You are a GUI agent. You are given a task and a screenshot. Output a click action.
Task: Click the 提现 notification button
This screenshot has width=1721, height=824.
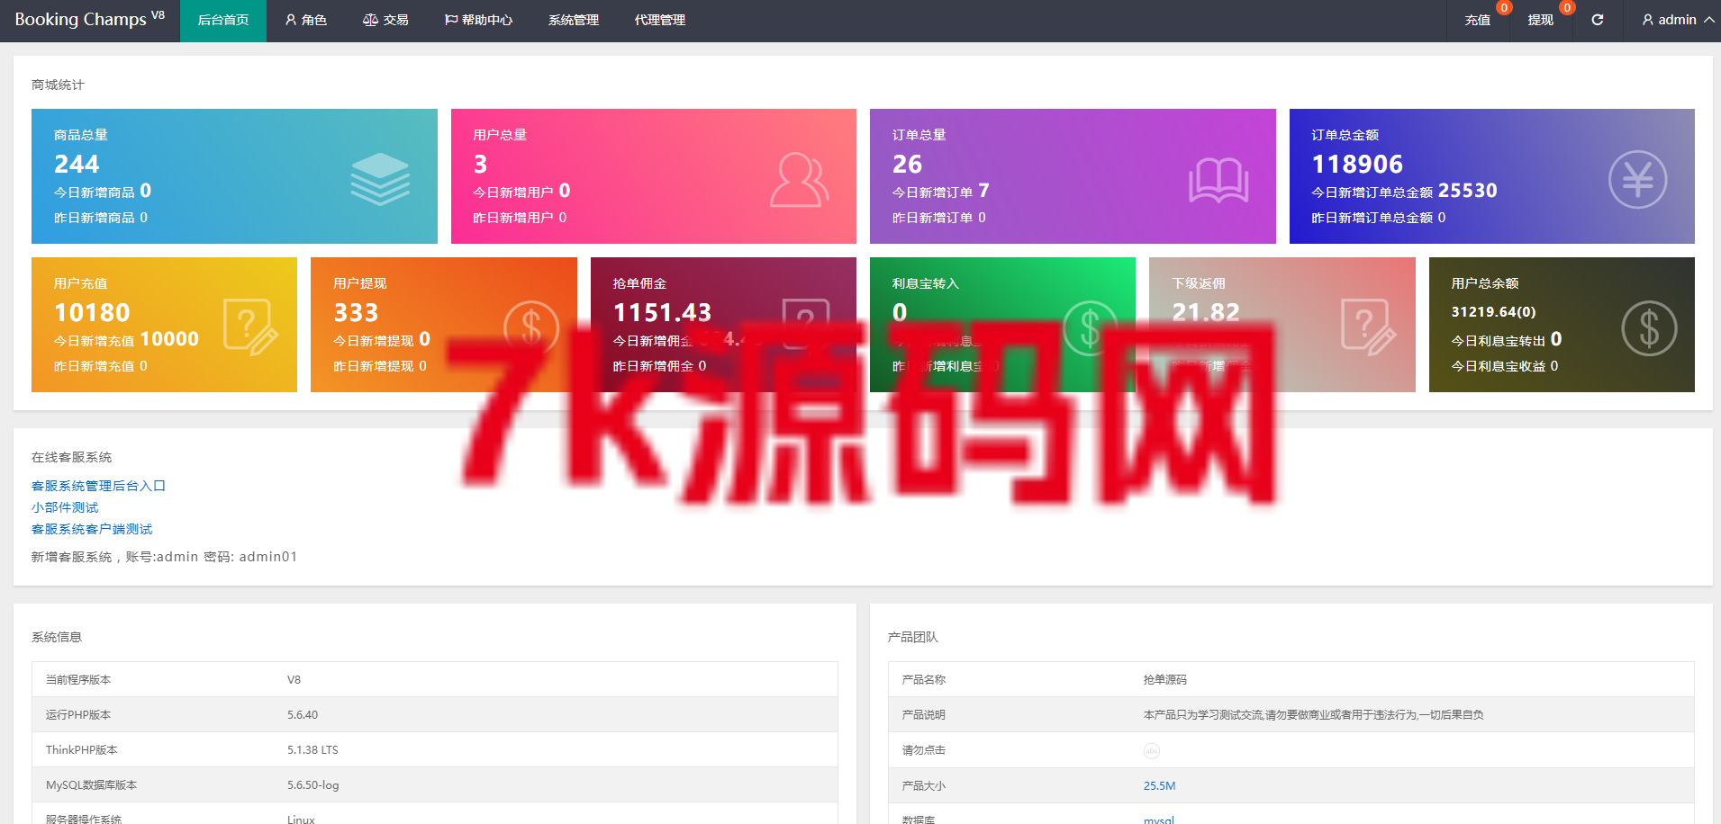1540,20
